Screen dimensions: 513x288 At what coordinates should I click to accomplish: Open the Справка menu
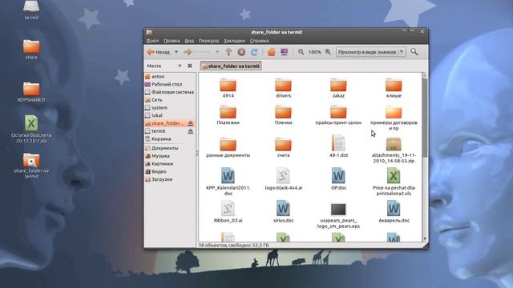(259, 41)
